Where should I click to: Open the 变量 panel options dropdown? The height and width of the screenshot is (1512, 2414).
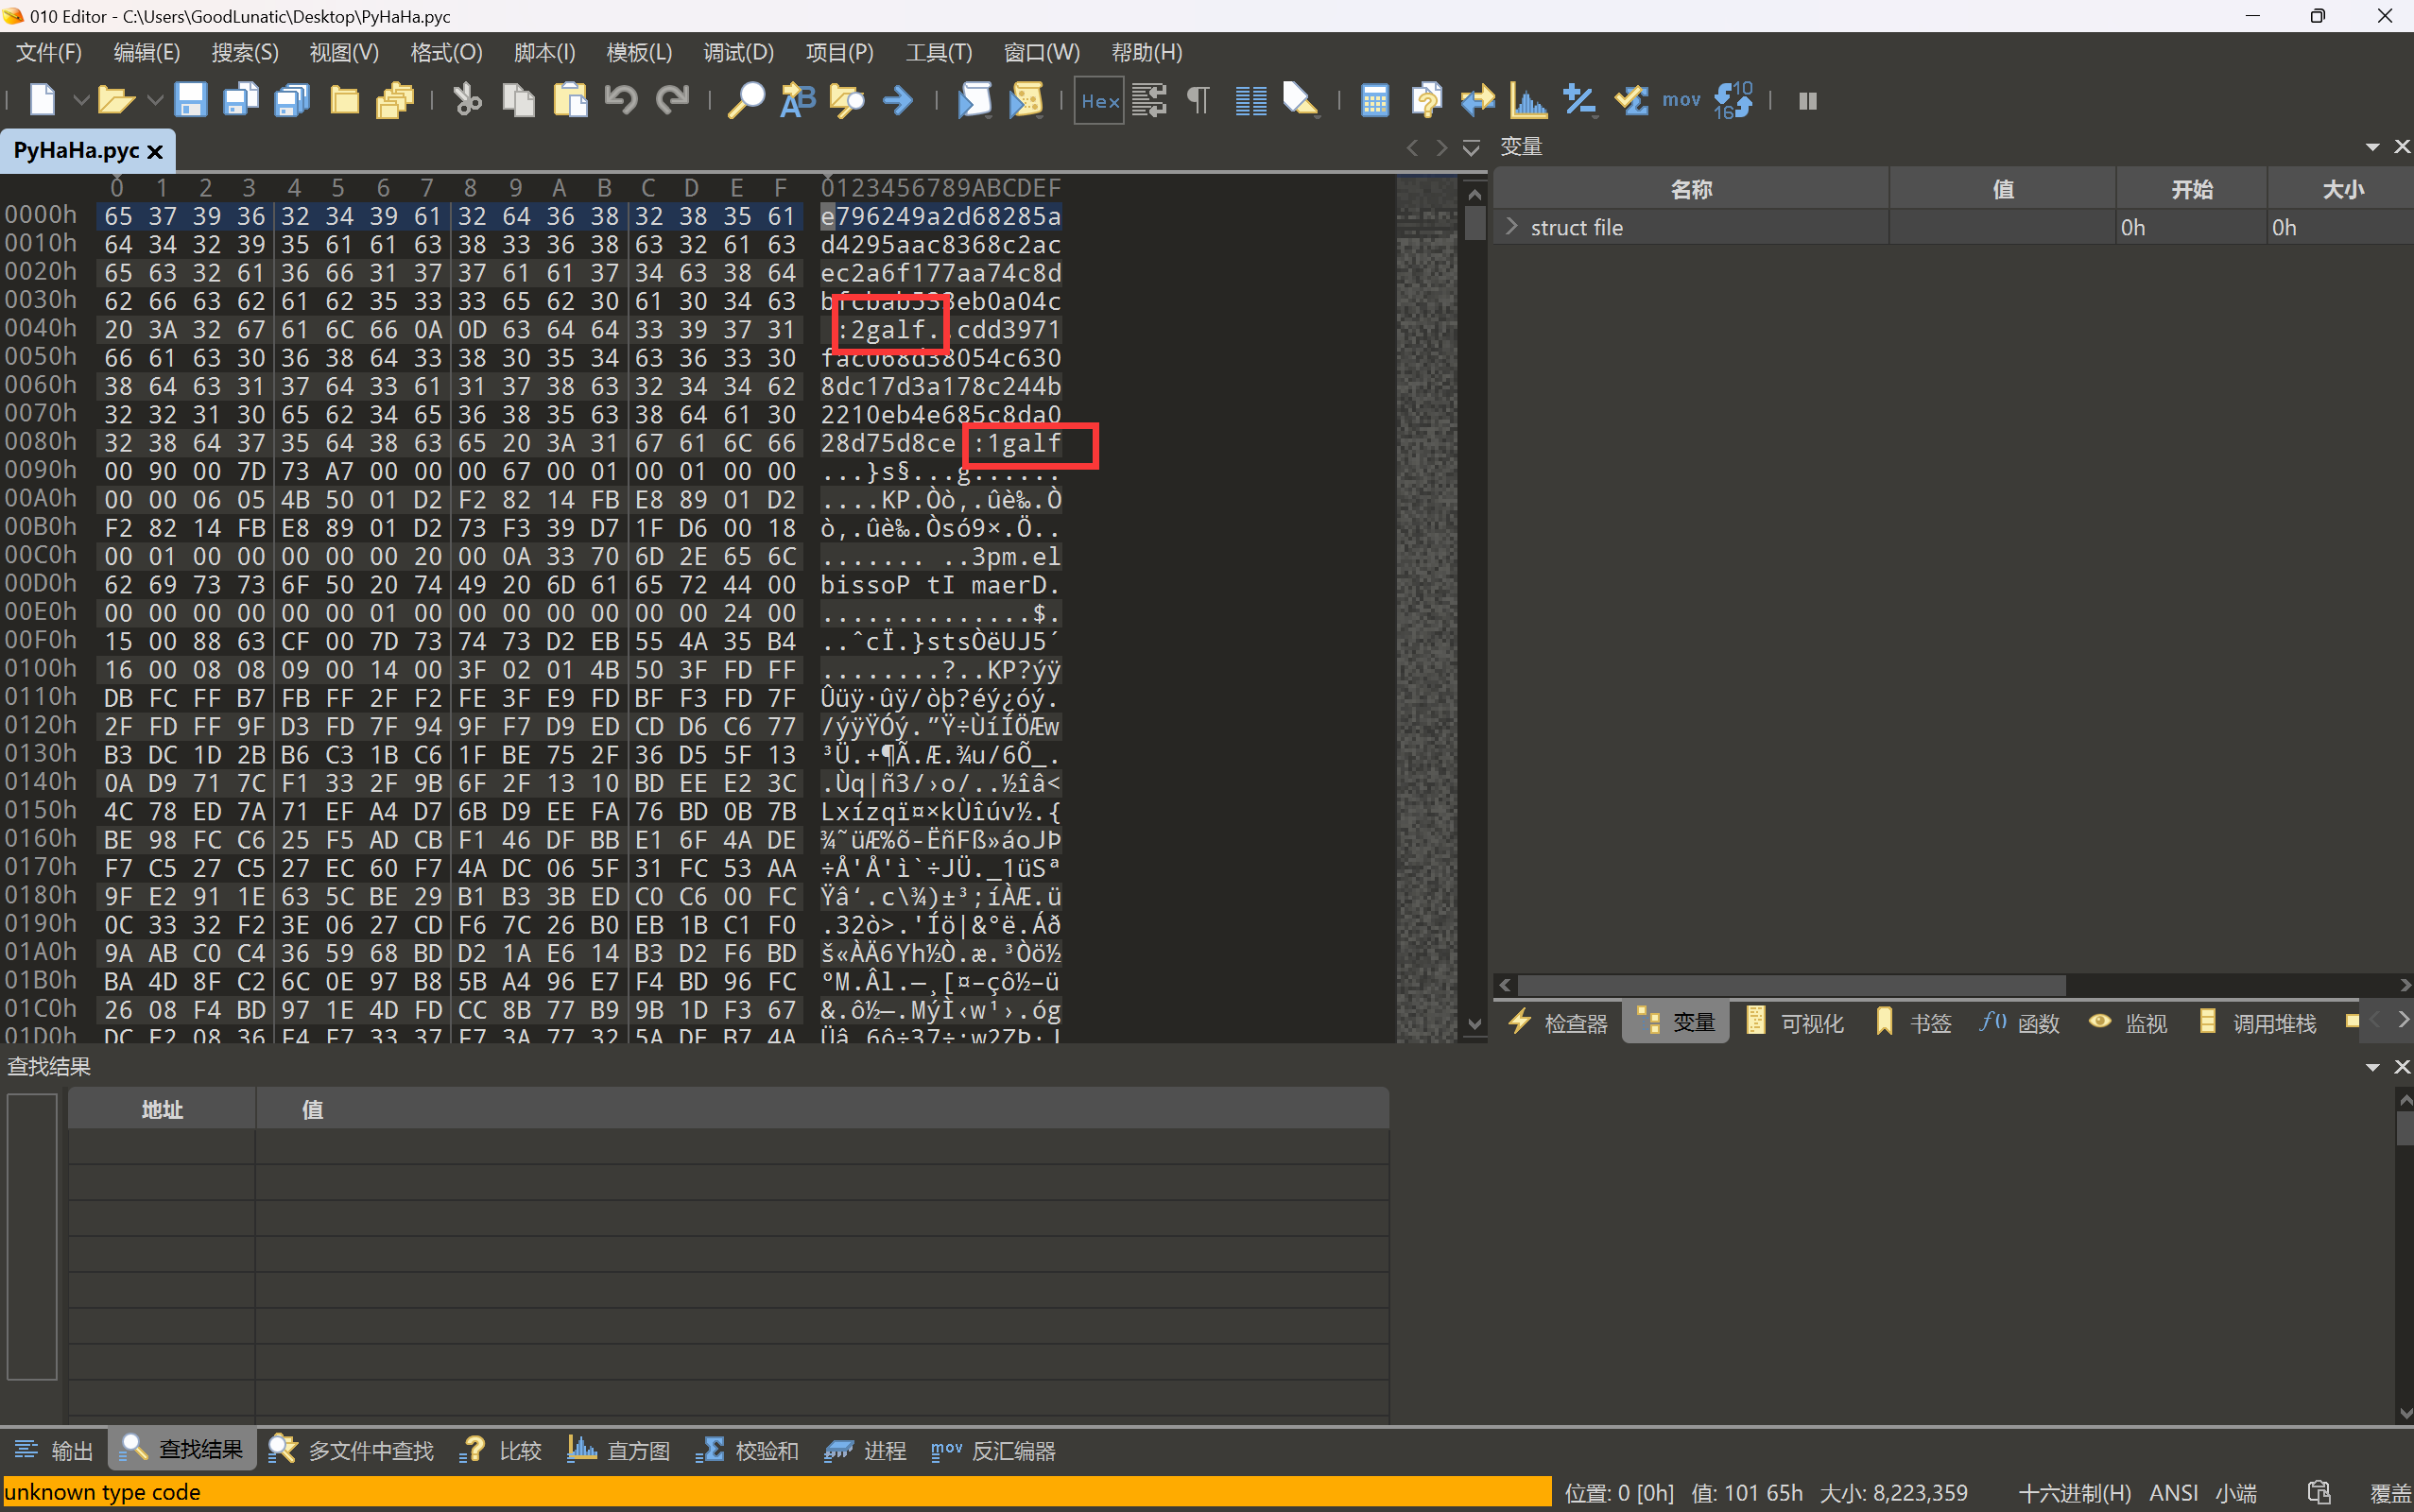(2372, 147)
